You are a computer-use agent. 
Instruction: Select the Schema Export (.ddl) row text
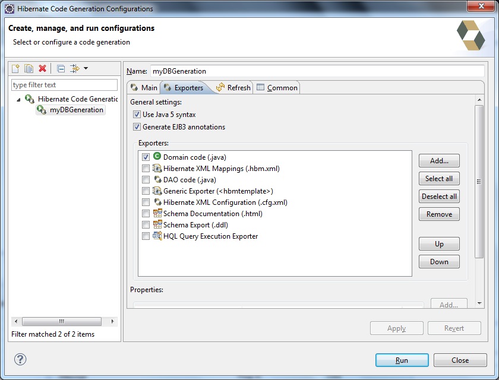(195, 225)
